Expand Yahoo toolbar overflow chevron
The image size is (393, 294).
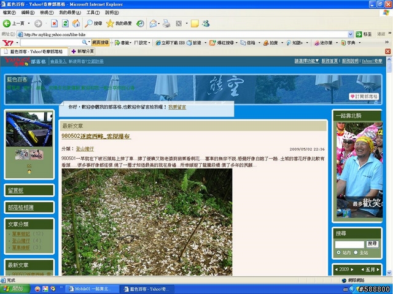[x=387, y=42]
